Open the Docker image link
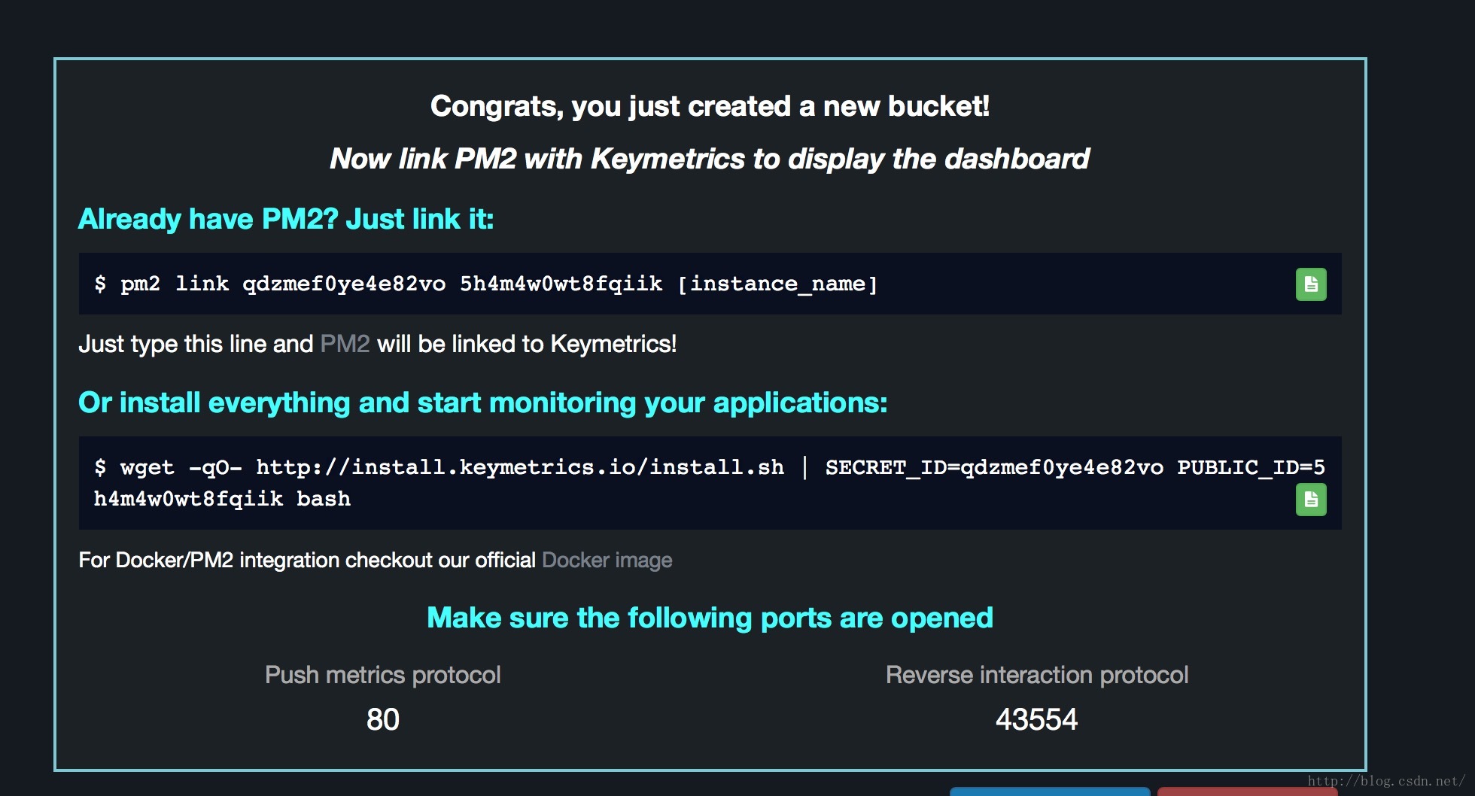 point(607,561)
